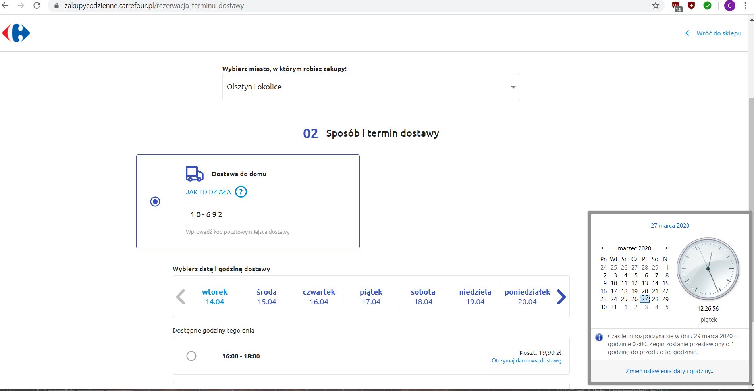
Task: Show later delivery dates with right chevron
Action: pyautogui.click(x=561, y=297)
